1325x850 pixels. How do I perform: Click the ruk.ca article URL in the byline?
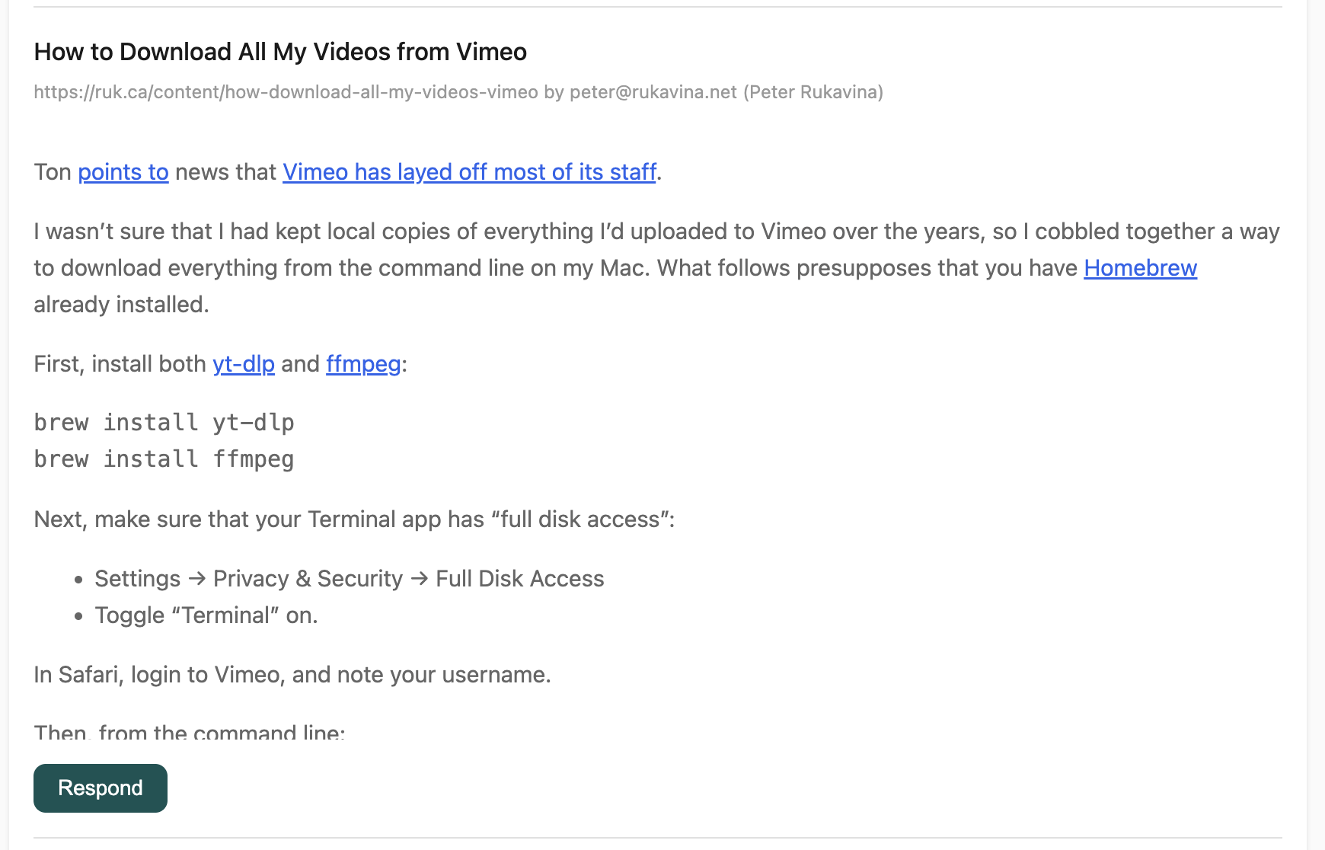pyautogui.click(x=286, y=92)
